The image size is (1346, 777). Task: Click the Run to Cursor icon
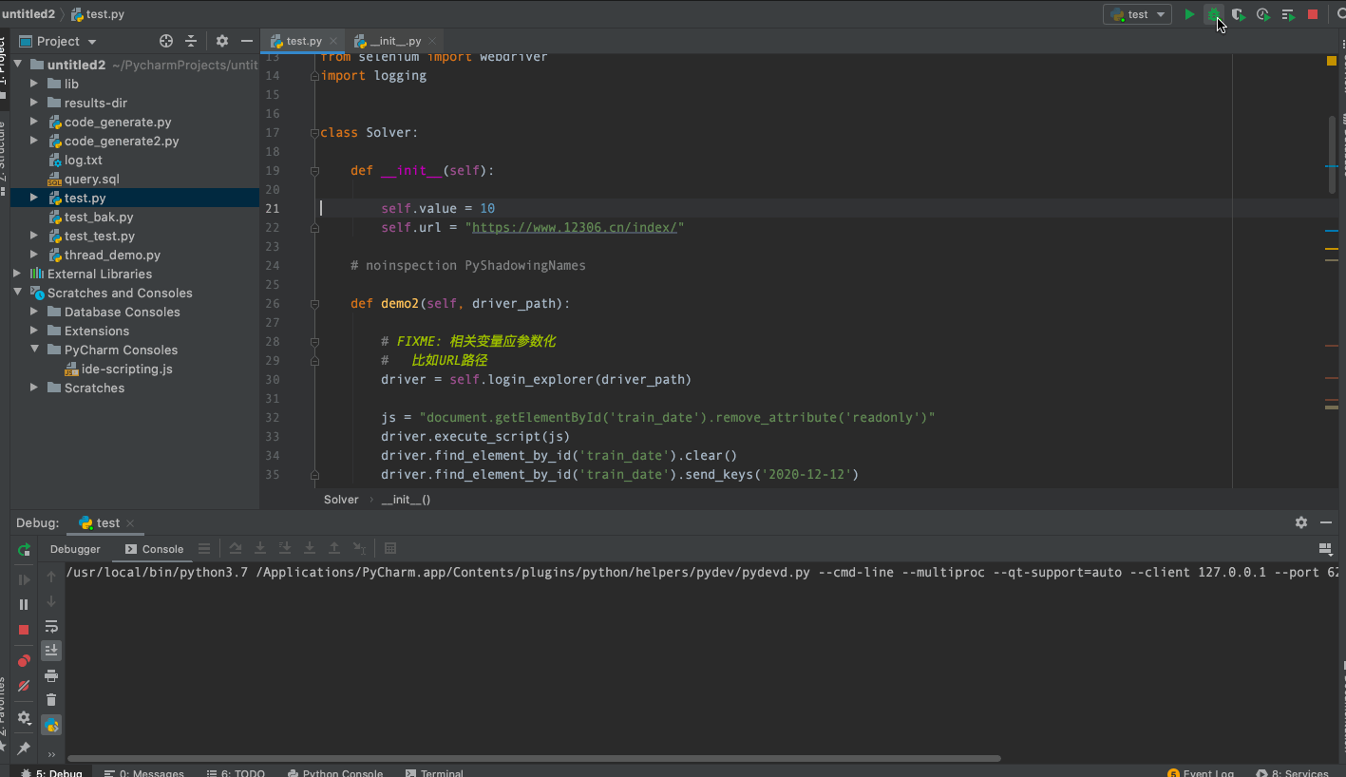coord(359,548)
